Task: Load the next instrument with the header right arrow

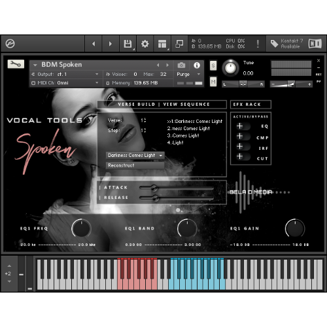Action: coord(111,44)
